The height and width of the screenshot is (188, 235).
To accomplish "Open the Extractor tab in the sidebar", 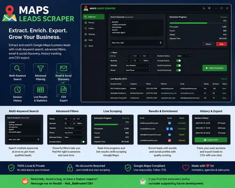I will click(x=94, y=17).
